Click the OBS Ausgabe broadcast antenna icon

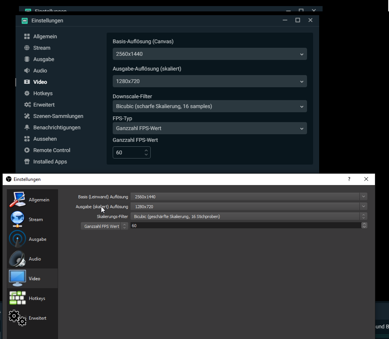click(x=17, y=239)
